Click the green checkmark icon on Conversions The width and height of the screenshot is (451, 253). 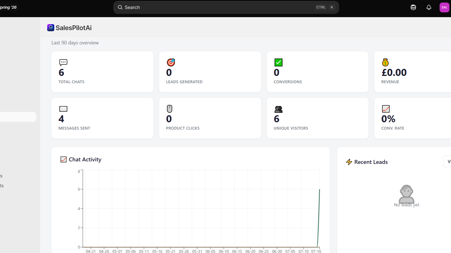pyautogui.click(x=278, y=62)
